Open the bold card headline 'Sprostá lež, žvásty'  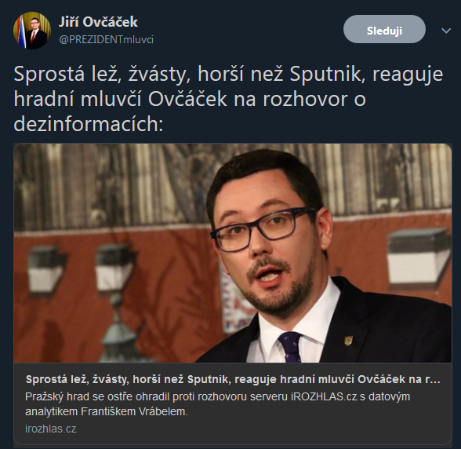pyautogui.click(x=233, y=379)
